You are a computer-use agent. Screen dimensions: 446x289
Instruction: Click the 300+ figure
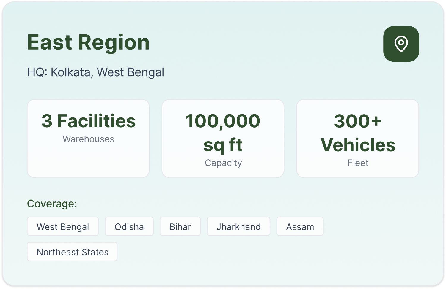(x=357, y=121)
